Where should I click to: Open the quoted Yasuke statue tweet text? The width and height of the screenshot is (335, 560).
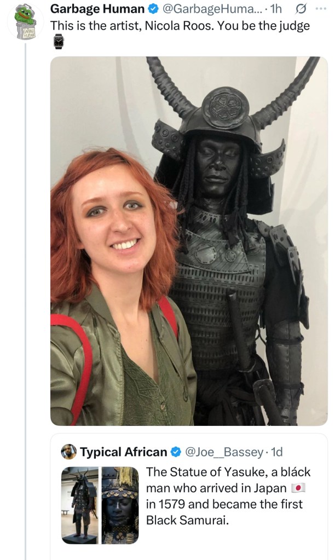point(228,496)
